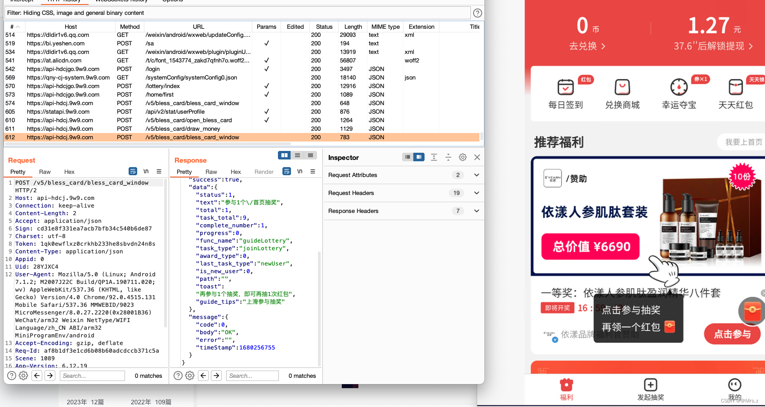Focus the Response search field

252,376
